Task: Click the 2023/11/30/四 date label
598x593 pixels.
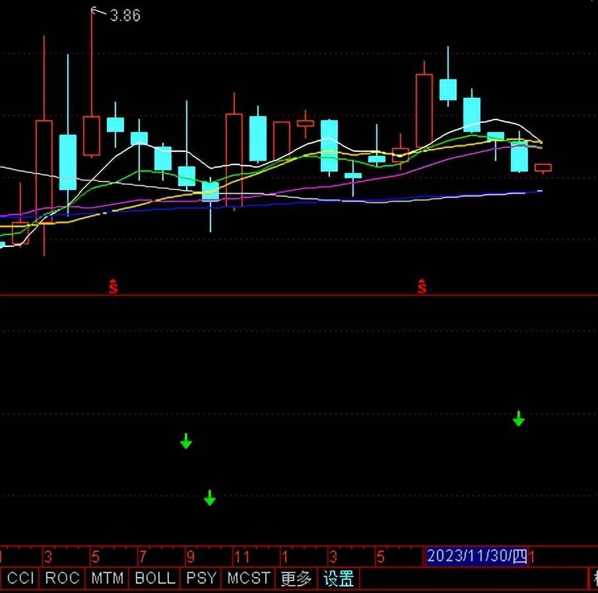Action: (x=477, y=557)
